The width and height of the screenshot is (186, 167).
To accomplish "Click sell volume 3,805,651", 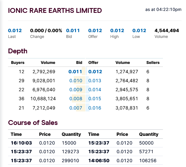I will pyautogui.click(x=127, y=99).
